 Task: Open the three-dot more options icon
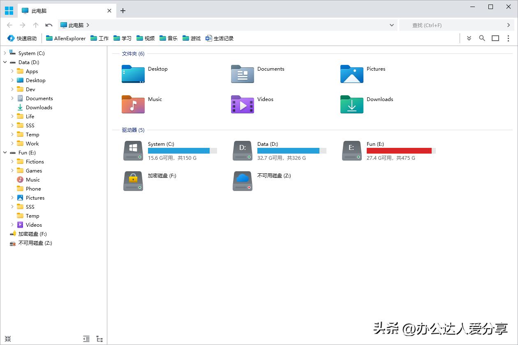tap(509, 38)
